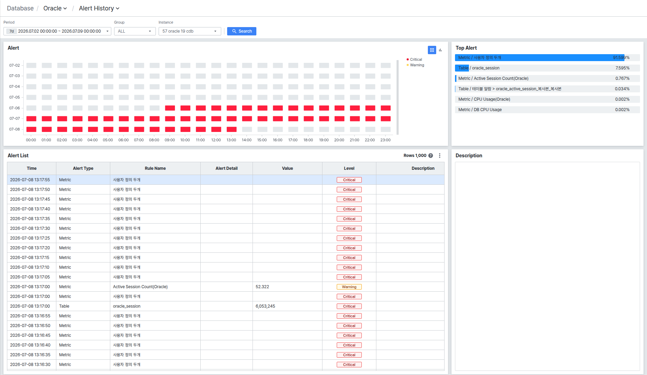Select Metric / DB CPU Usage top alert
The image size is (647, 375).
547,110
